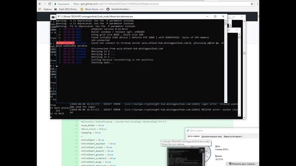Image resolution: width=296 pixels, height=166 pixels.
Task: Click the '$firstStart_lyra2z = $true' diff line
Action: [97, 148]
